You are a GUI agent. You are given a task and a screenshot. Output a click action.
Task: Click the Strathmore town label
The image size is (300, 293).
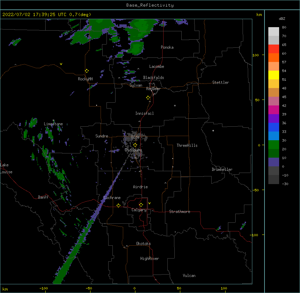180,212
